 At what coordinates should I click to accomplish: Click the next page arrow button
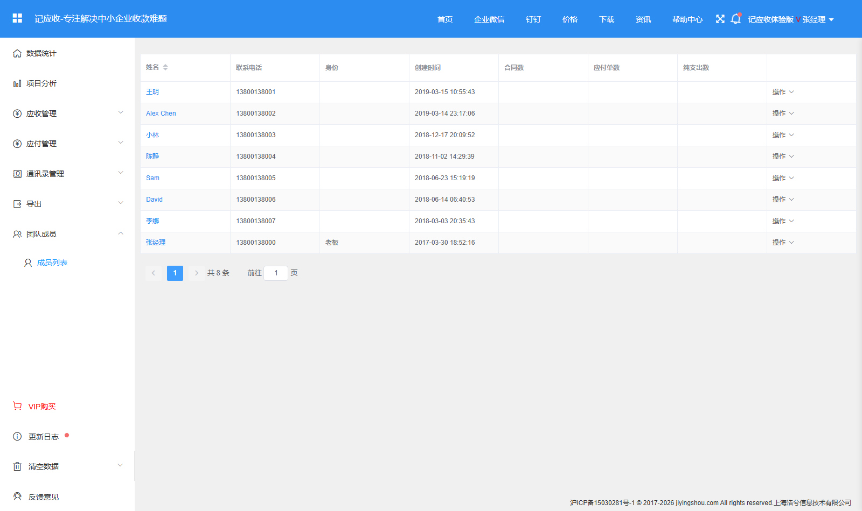197,273
